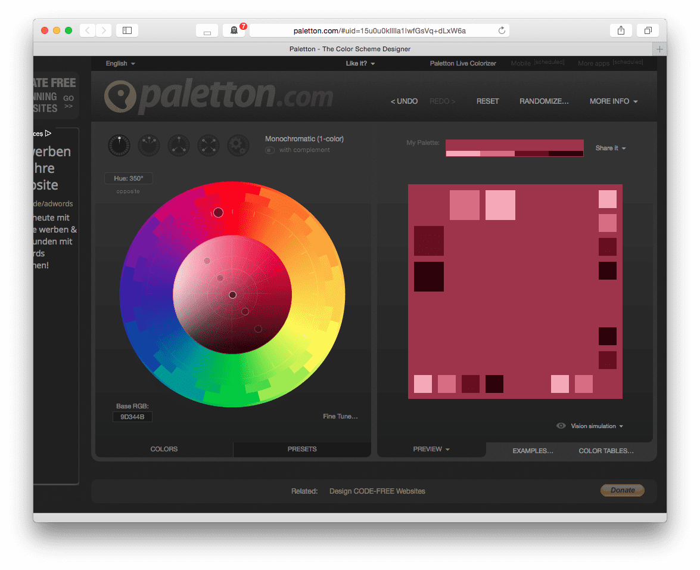Click the Paletton logo icon
This screenshot has height=570, width=700.
(x=120, y=96)
